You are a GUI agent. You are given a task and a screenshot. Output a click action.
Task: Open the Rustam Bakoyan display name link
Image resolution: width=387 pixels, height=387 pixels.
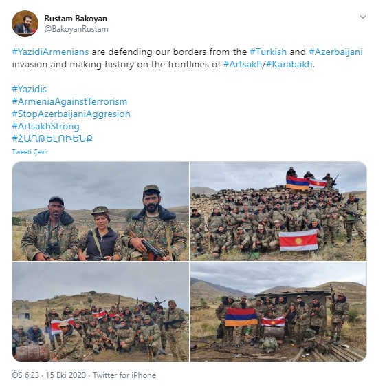coord(76,19)
